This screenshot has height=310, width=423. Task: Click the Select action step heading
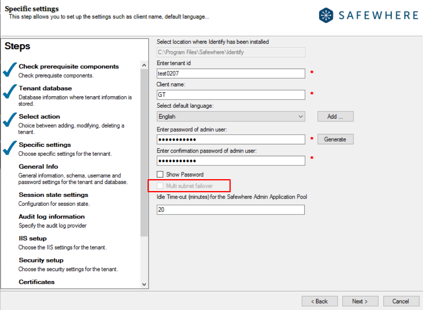pos(40,117)
